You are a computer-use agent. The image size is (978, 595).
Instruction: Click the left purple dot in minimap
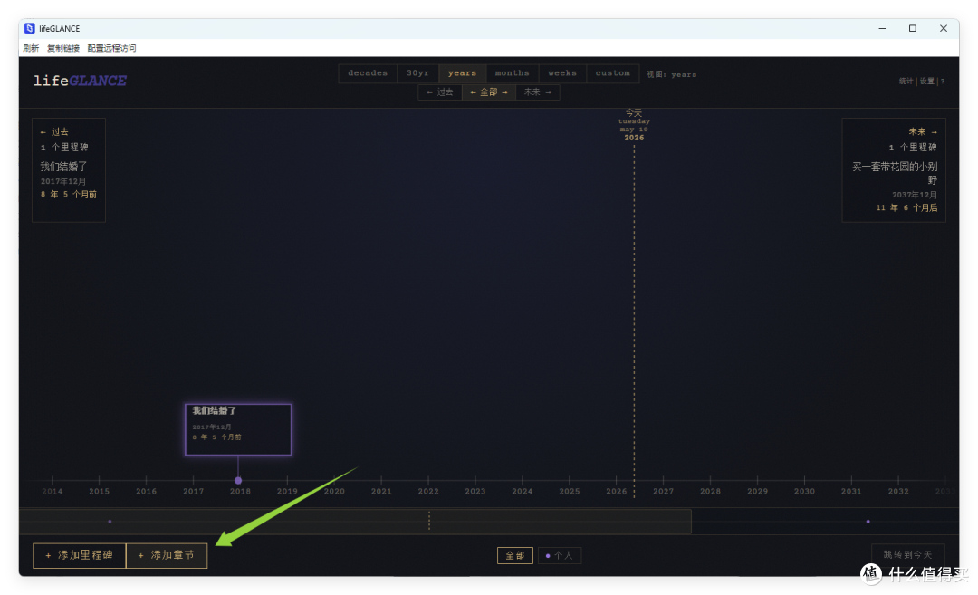110,522
